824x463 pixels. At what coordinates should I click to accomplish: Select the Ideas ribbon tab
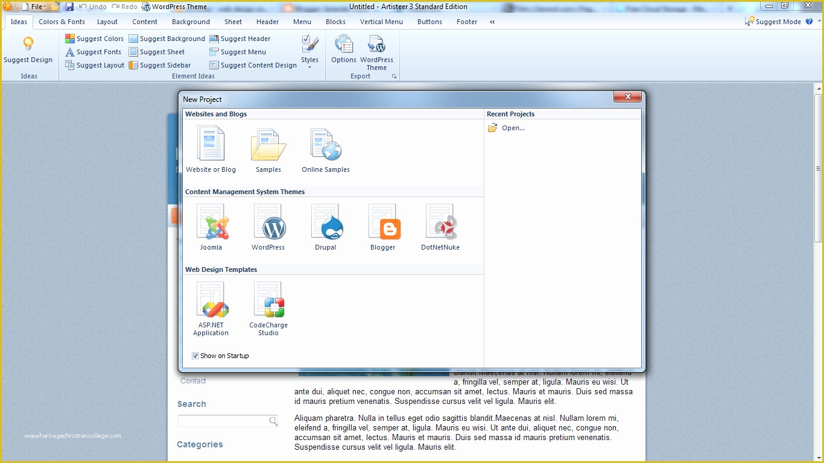19,22
